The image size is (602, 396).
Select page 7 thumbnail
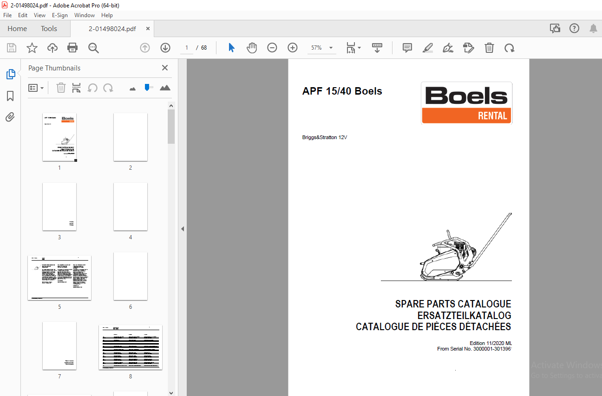coord(59,346)
